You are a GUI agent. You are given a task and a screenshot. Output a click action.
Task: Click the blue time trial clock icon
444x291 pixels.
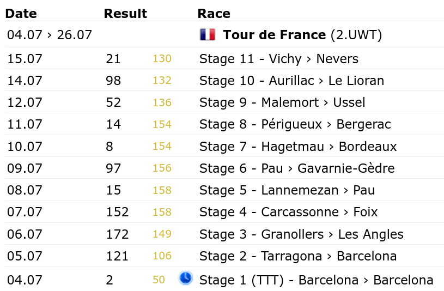(x=186, y=277)
